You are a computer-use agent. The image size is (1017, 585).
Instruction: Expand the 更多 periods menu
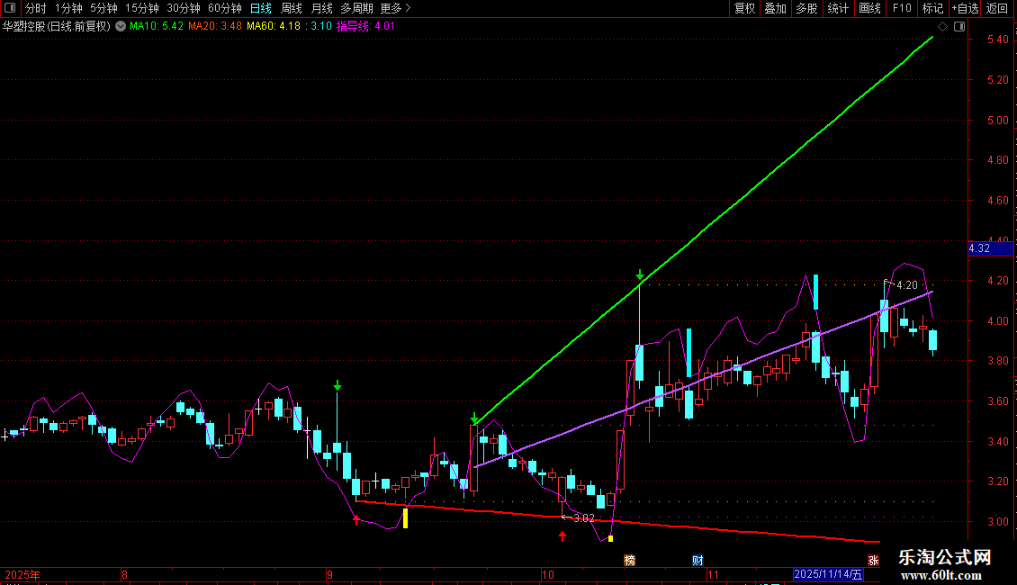396,8
